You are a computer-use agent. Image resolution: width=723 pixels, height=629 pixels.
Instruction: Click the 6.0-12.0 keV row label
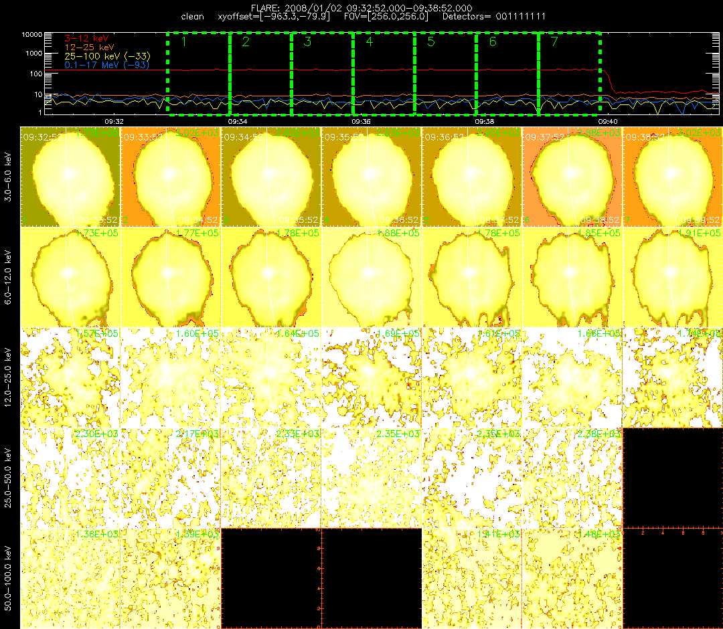[8, 277]
